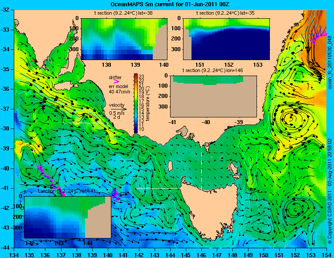Click the '23' value on the colorbar
334x258 pixels.
pos(142,77)
